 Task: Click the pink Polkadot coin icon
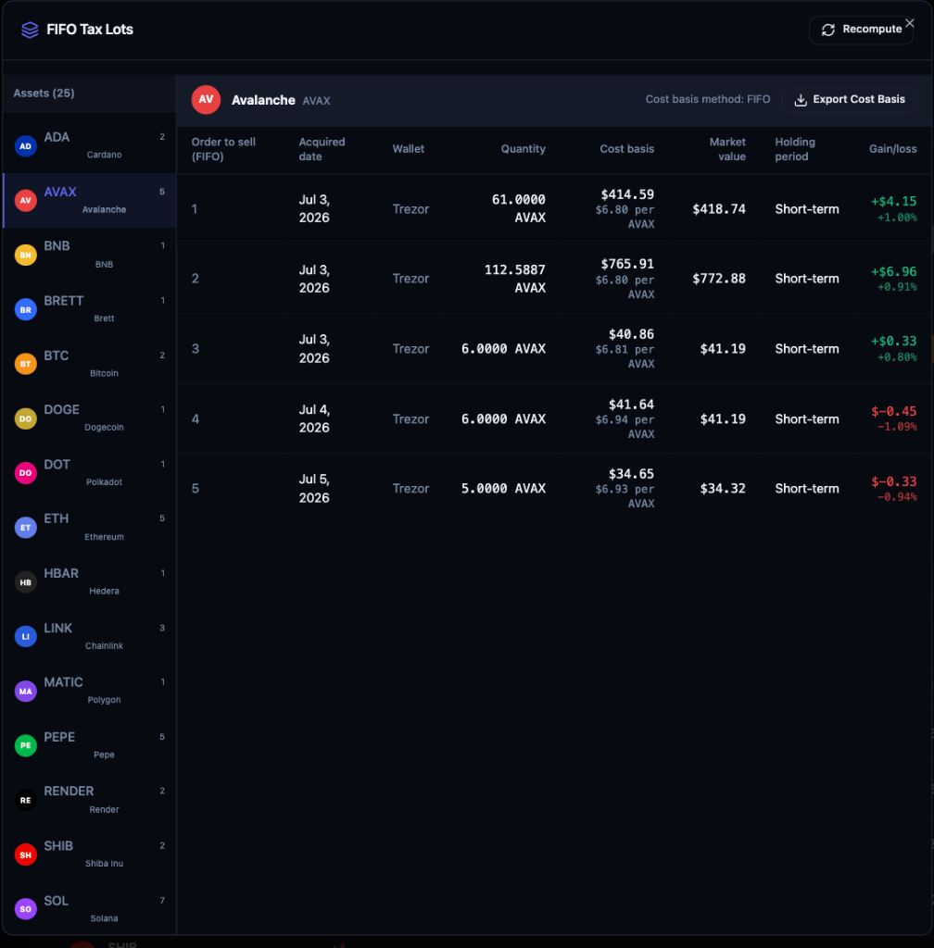(x=25, y=473)
